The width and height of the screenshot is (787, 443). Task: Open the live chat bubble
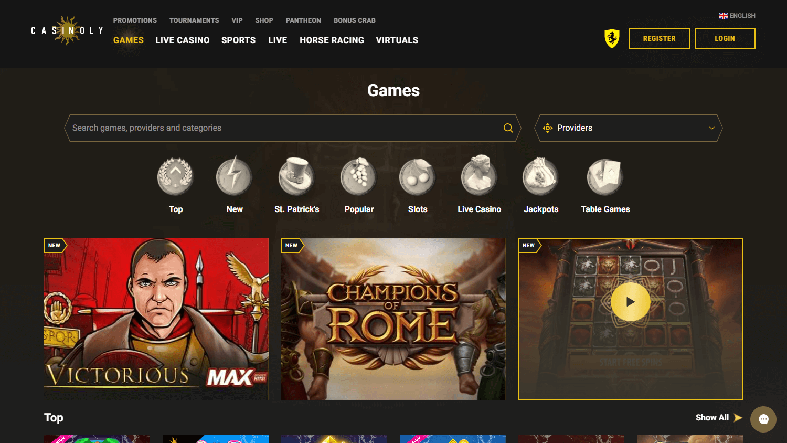(x=763, y=419)
